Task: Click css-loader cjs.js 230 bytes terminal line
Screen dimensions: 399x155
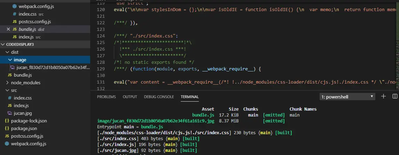Action: coord(195,133)
